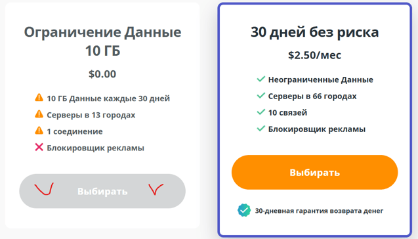418x239 pixels.
Task: Click the Ограничение Данные 10 ГБ heading
Action: click(x=102, y=41)
